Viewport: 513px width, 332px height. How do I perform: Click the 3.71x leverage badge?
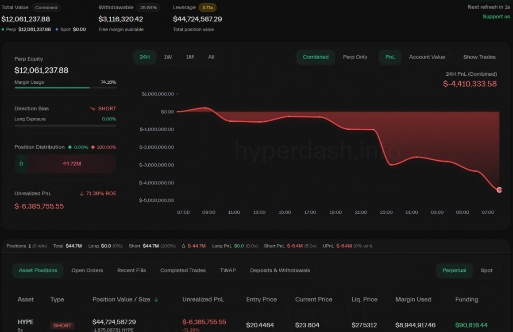pyautogui.click(x=207, y=8)
